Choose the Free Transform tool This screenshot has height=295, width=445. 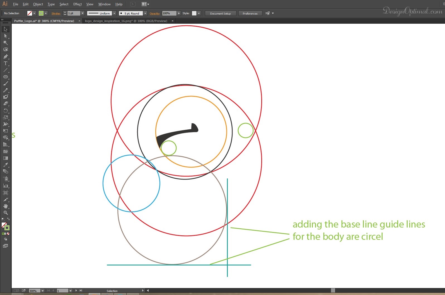coord(6,131)
